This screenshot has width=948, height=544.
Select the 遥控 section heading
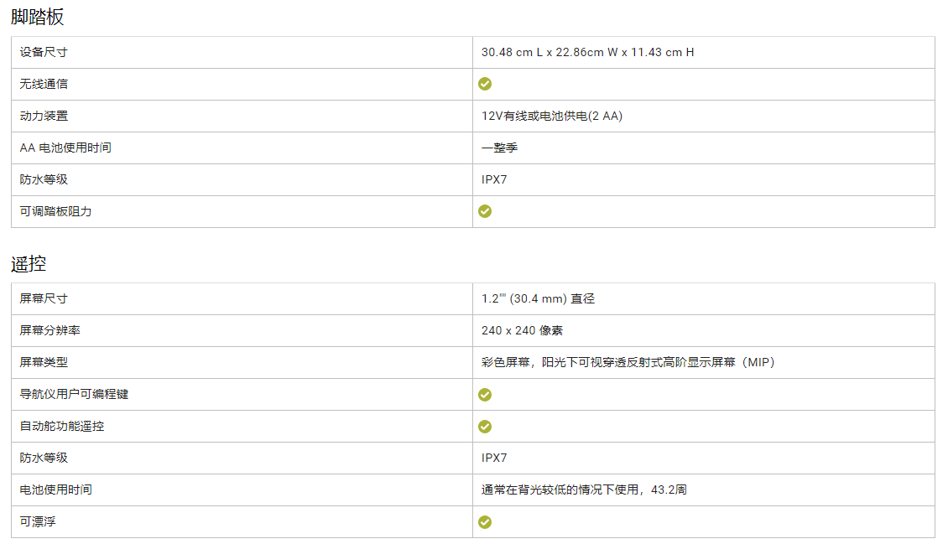(29, 264)
